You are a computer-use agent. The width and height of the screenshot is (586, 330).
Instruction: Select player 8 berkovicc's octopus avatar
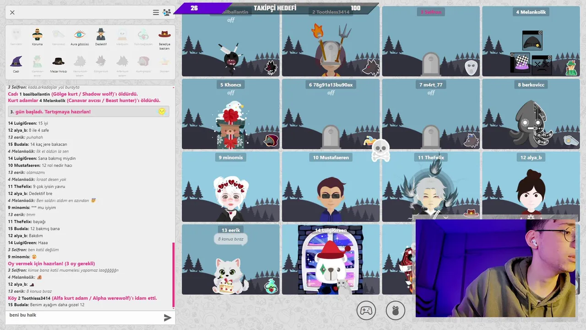pyautogui.click(x=532, y=122)
